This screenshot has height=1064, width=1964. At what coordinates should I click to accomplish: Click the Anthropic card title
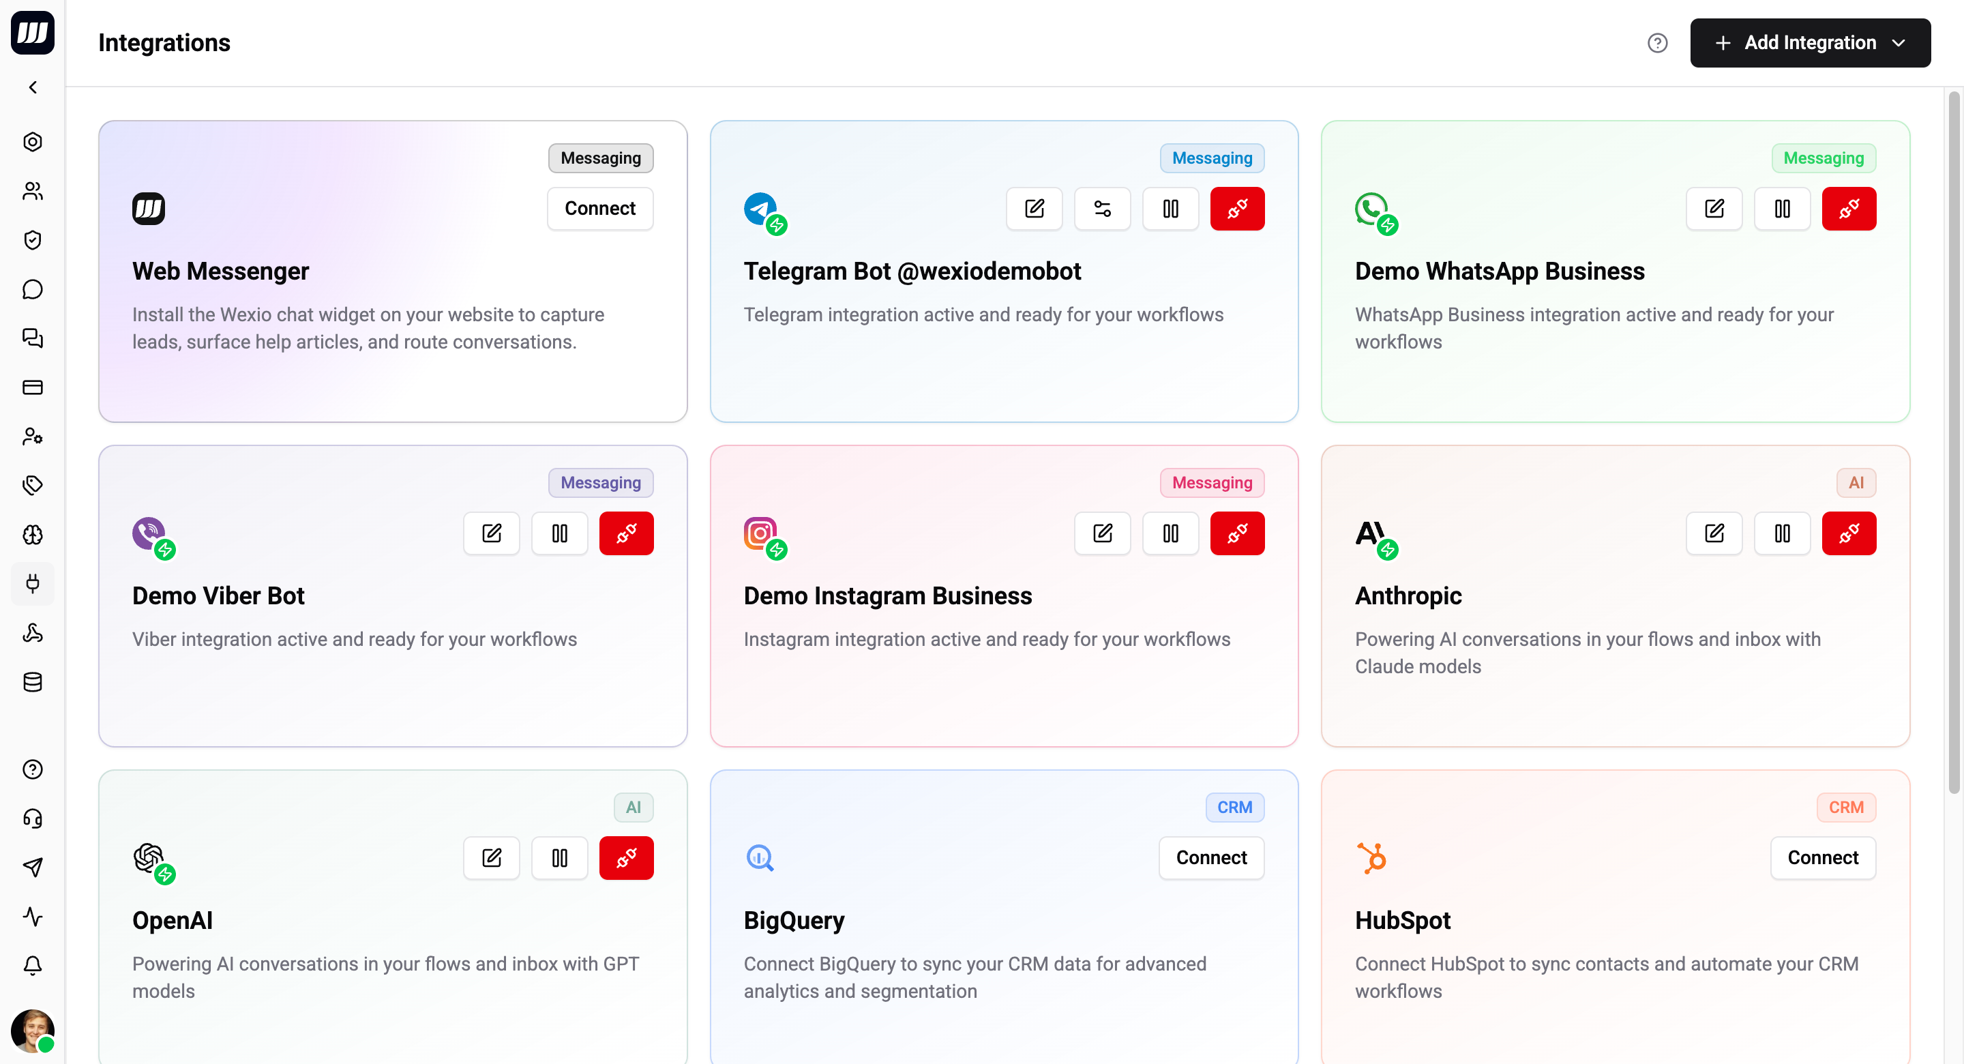coord(1408,595)
